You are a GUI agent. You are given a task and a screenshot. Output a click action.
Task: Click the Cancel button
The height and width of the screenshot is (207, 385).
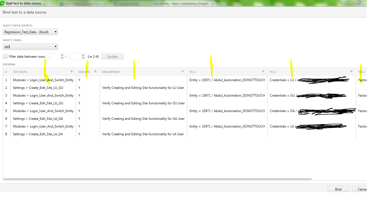point(362,189)
